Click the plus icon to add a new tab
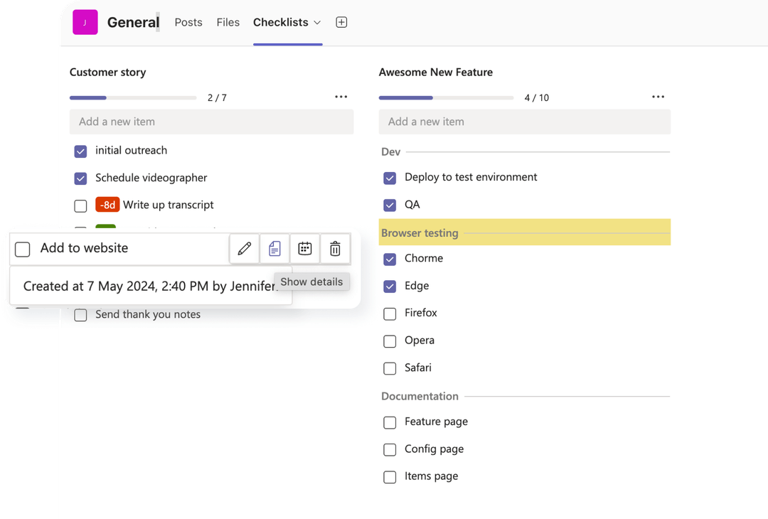The width and height of the screenshot is (768, 519). coord(341,22)
